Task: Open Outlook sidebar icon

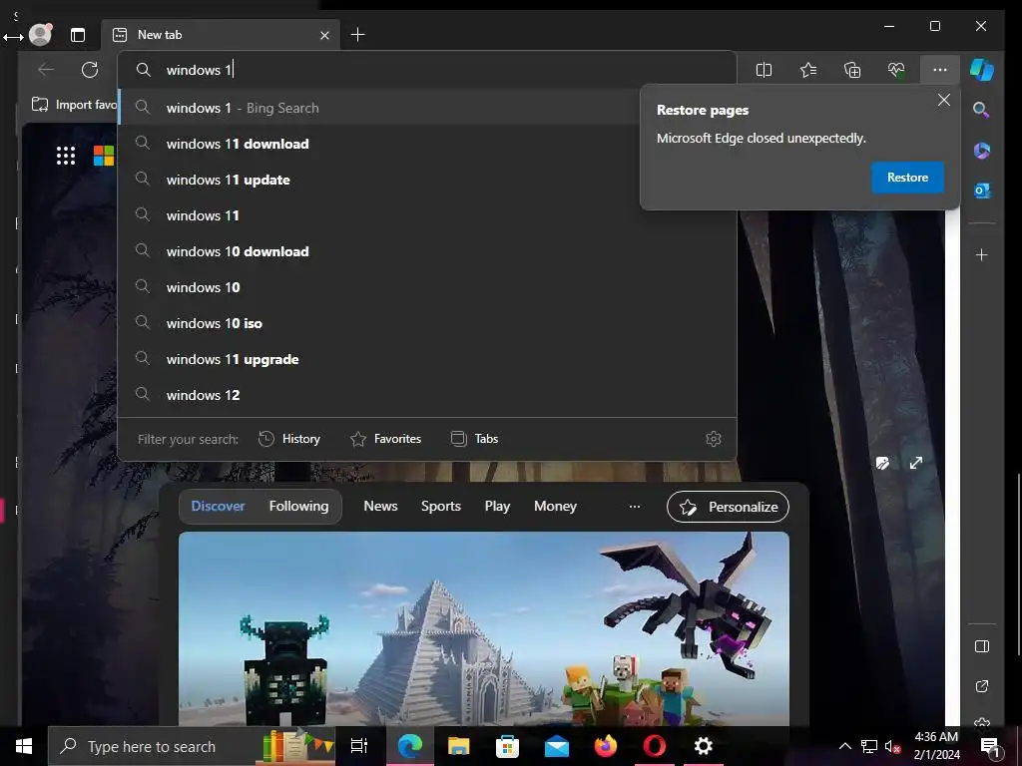Action: (x=982, y=191)
